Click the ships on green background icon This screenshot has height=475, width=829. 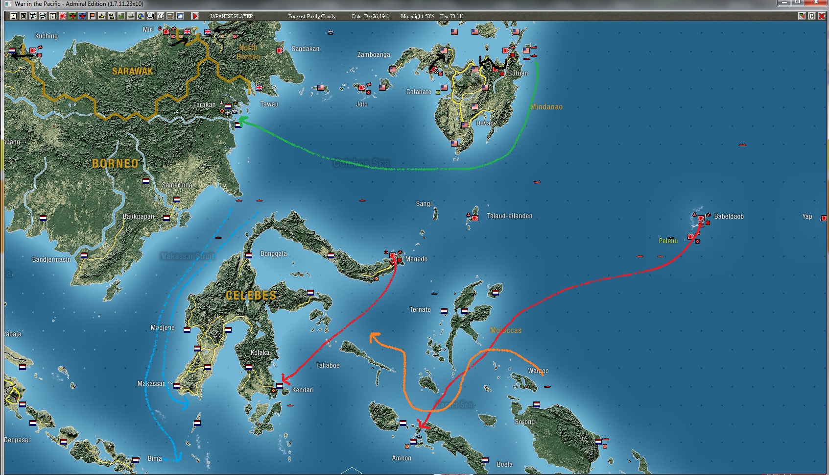point(131,16)
